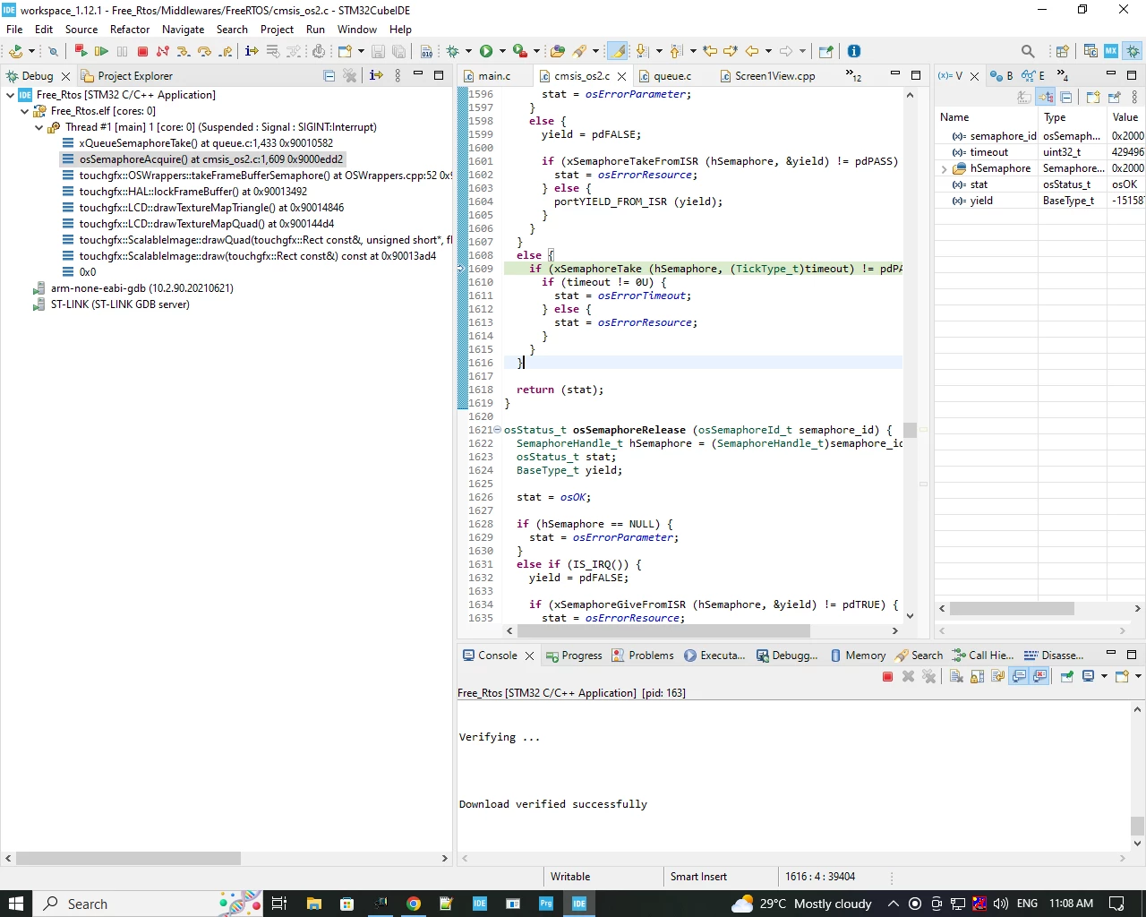Close the cmsis_os2.c editor tab

622,77
